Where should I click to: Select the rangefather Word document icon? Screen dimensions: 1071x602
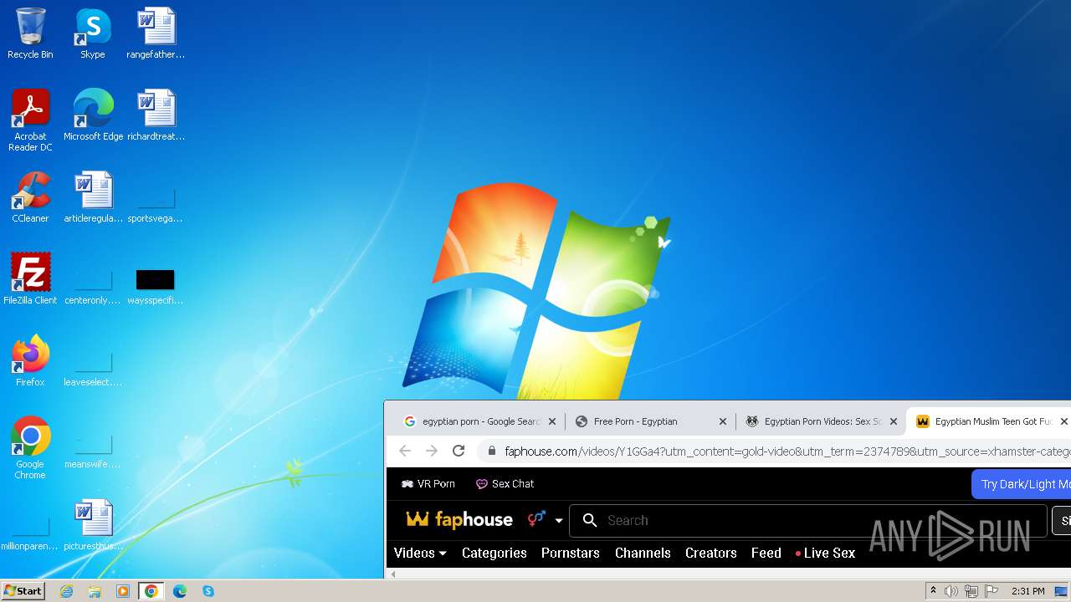156,33
